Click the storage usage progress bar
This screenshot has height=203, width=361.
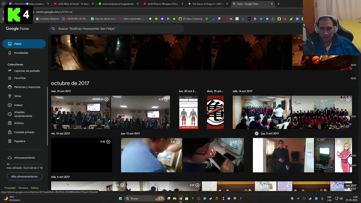pyautogui.click(x=25, y=164)
